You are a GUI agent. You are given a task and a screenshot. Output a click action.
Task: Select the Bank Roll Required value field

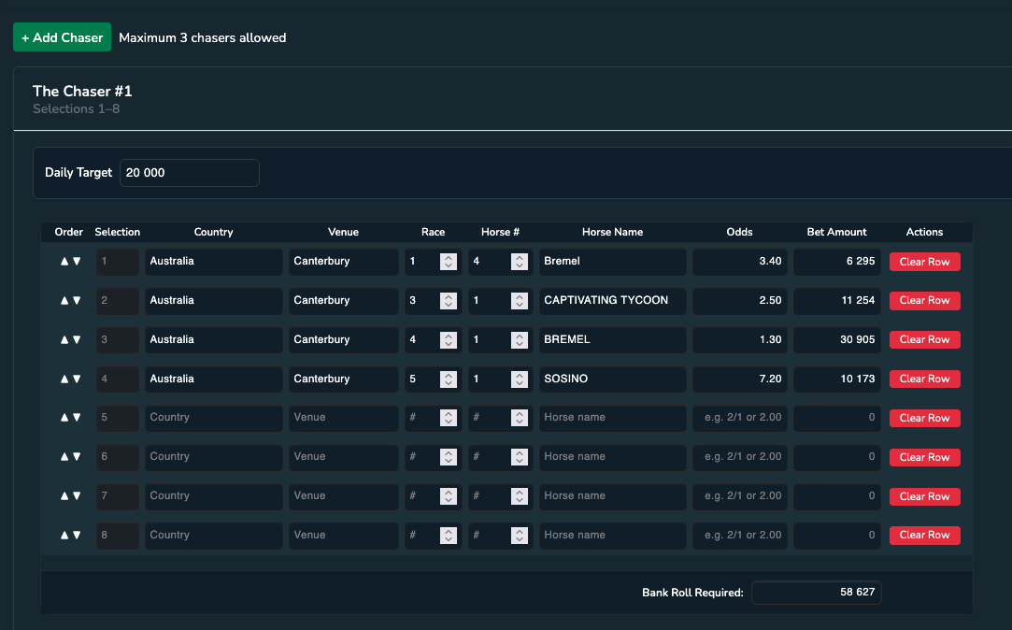coord(816,592)
